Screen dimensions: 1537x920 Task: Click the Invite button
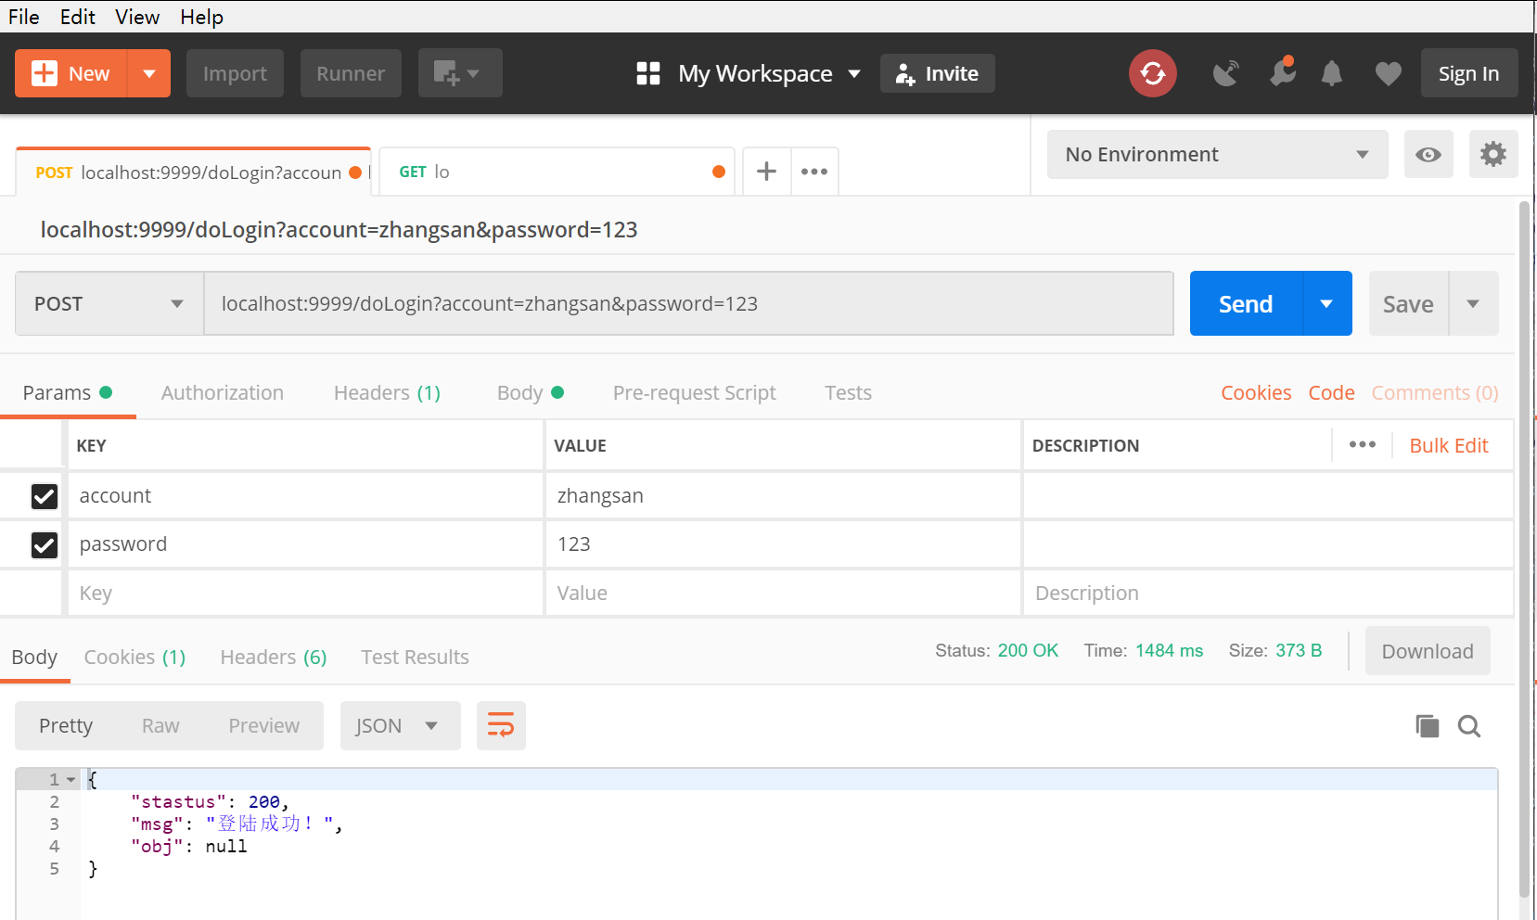(x=937, y=73)
